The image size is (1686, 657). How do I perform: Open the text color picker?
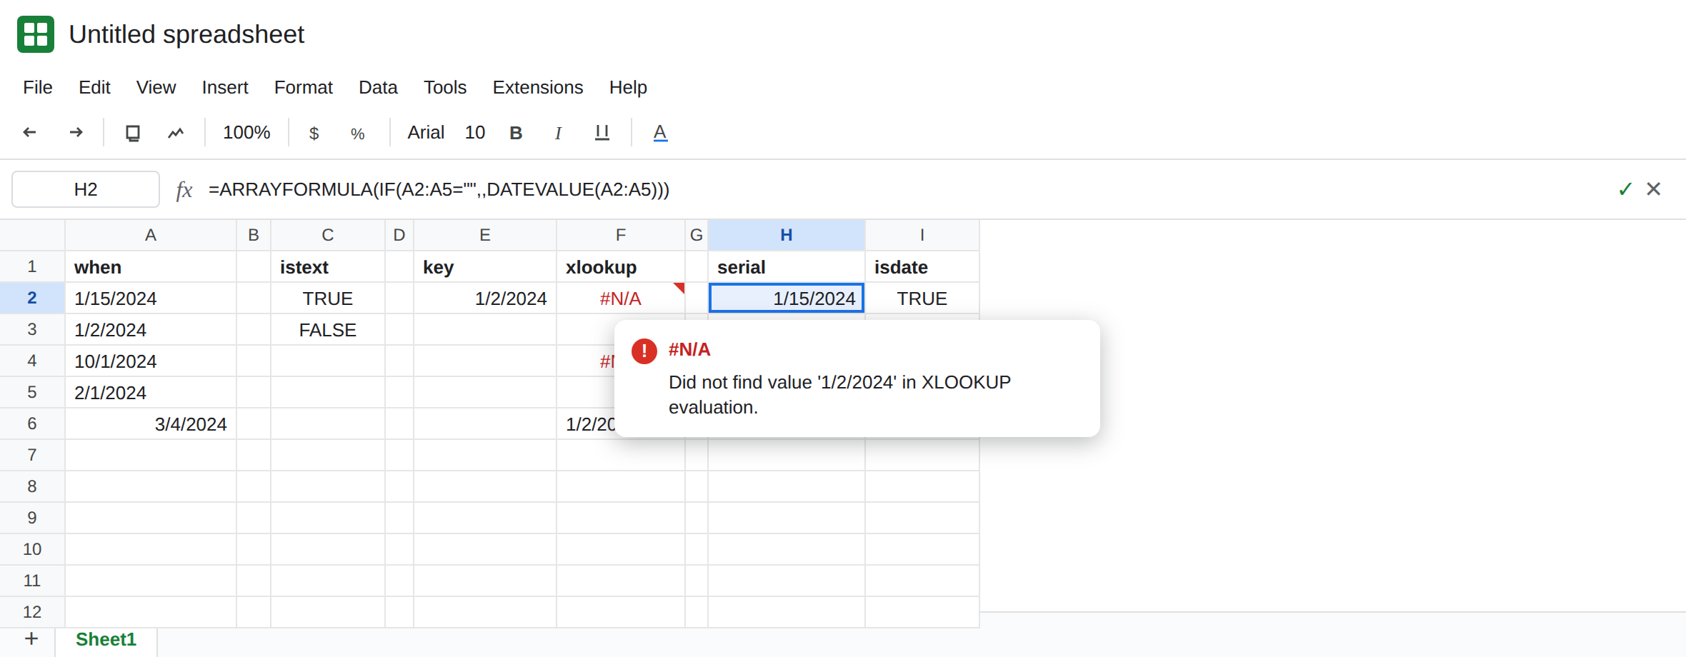(x=660, y=133)
